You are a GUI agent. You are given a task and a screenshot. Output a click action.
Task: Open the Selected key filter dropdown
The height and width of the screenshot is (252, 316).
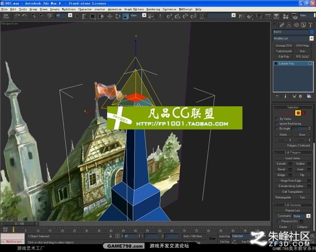point(241,236)
